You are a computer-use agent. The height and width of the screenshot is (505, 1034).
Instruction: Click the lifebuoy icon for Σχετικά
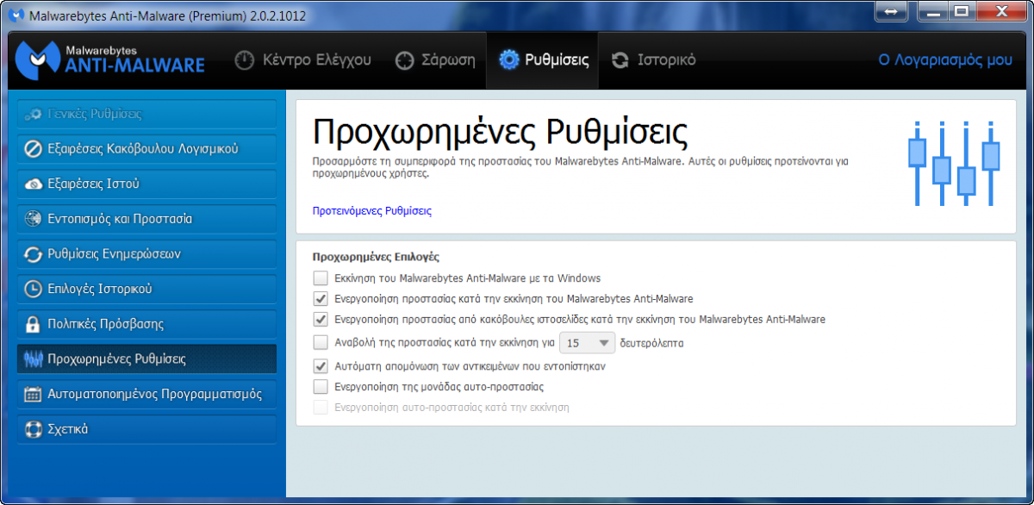[x=33, y=429]
